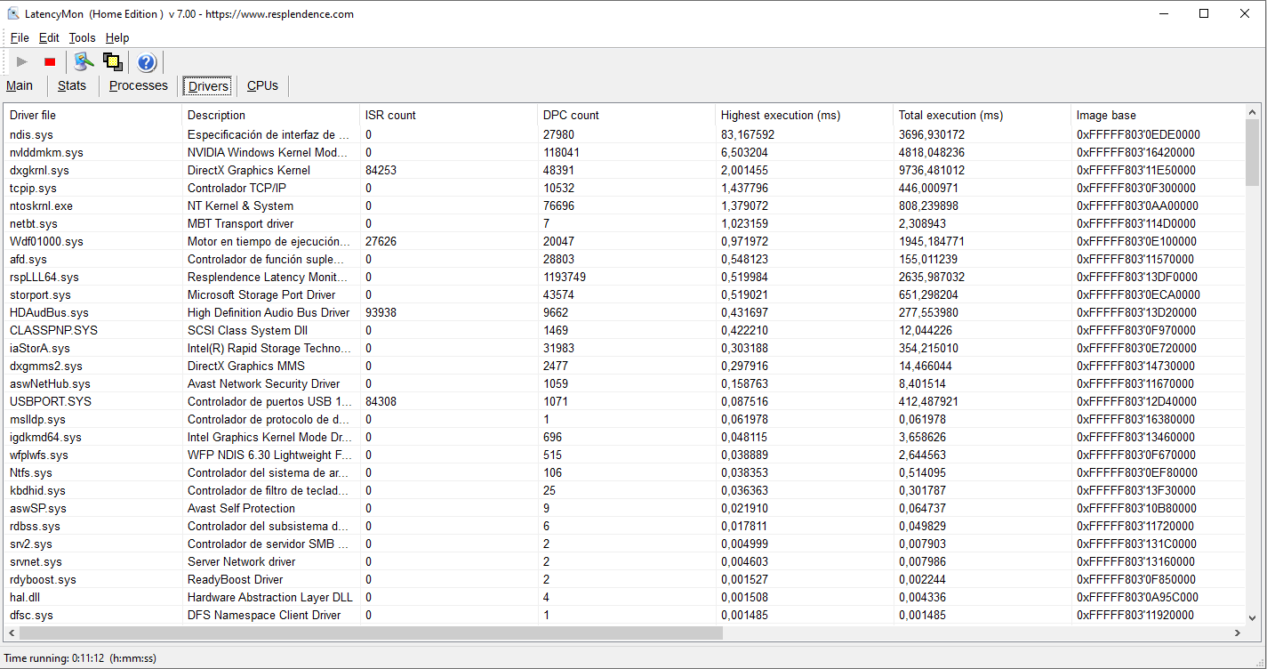Open the Edit menu

pyautogui.click(x=49, y=37)
